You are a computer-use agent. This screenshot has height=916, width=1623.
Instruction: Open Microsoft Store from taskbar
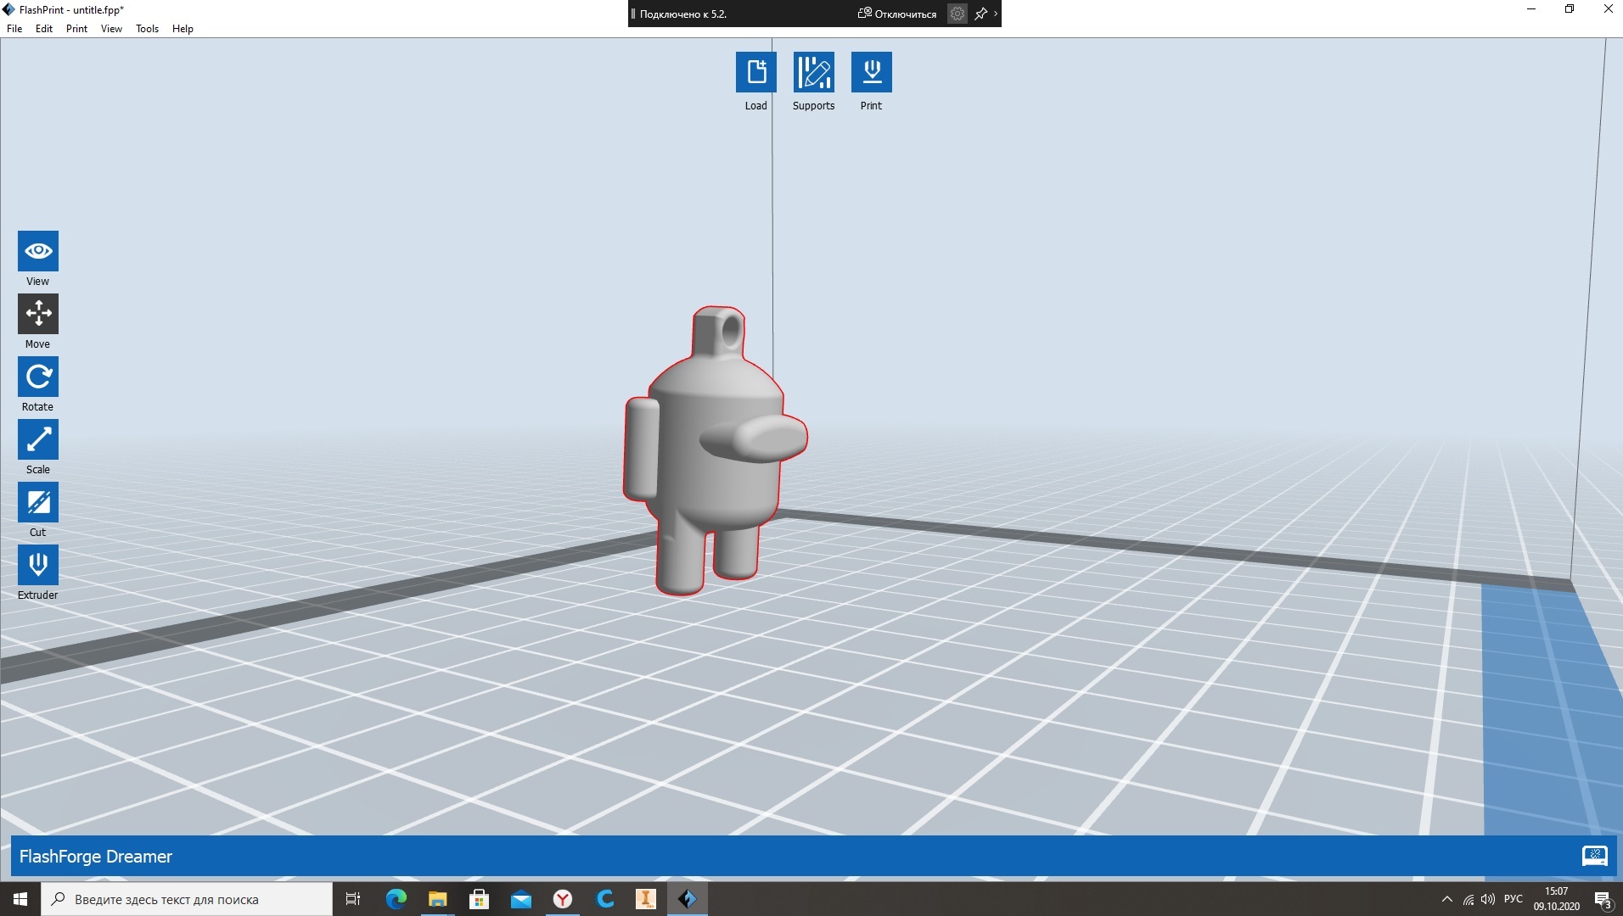tap(480, 899)
